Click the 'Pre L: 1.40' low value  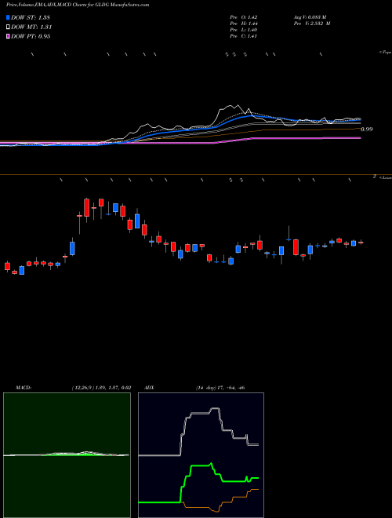click(244, 30)
